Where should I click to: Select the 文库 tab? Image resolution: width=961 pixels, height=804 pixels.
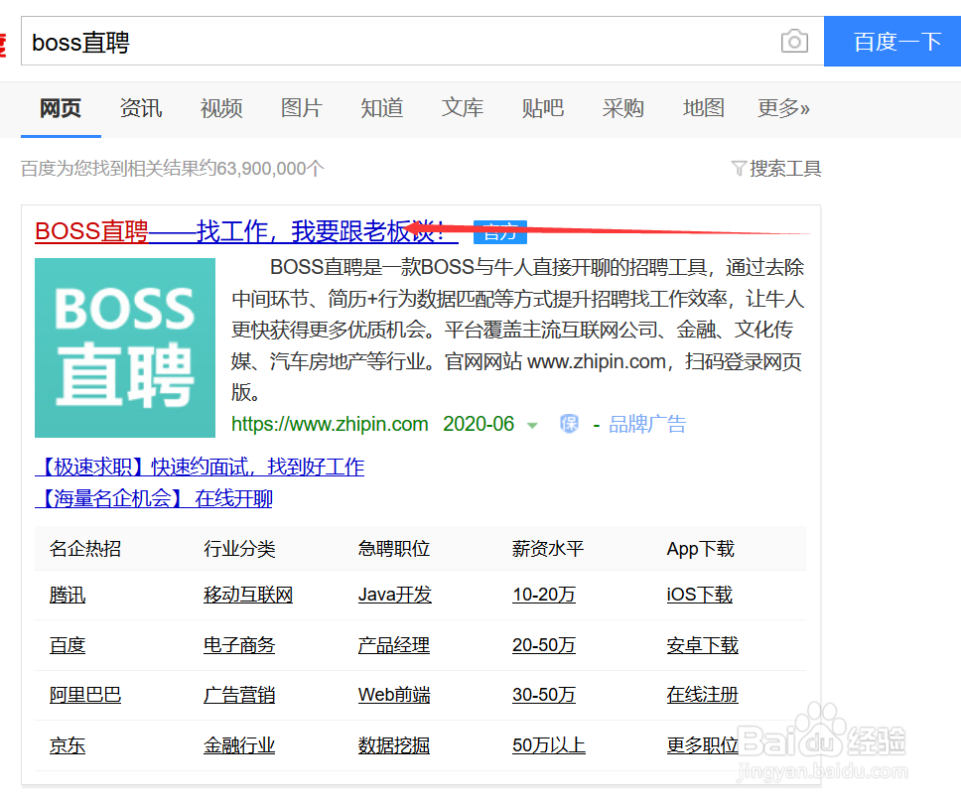tap(463, 108)
